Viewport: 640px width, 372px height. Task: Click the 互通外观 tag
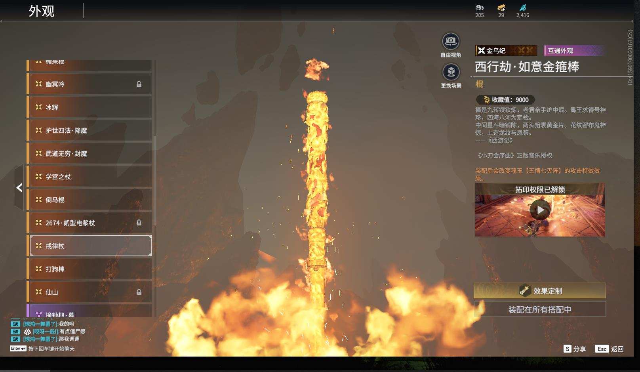click(x=575, y=50)
